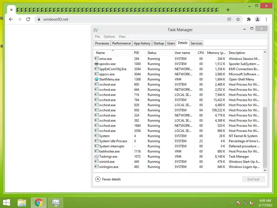Viewport: 277px width, 208px height.
Task: Switch to the Services tab
Action: [x=196, y=43]
